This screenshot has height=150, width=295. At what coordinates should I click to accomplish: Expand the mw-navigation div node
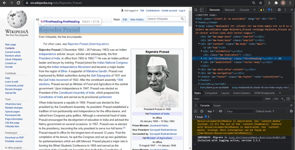pos(199,73)
